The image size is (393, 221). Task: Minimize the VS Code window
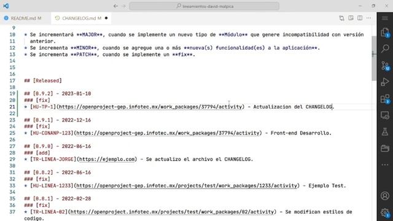(360, 6)
